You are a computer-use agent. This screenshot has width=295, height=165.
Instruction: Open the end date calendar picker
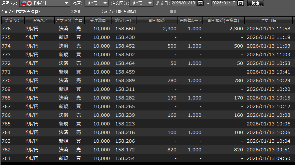(x=240, y=3)
